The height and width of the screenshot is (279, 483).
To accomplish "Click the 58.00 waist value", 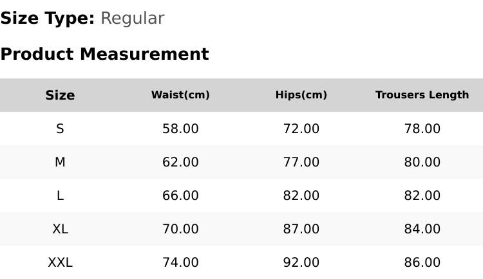I will pos(180,129).
